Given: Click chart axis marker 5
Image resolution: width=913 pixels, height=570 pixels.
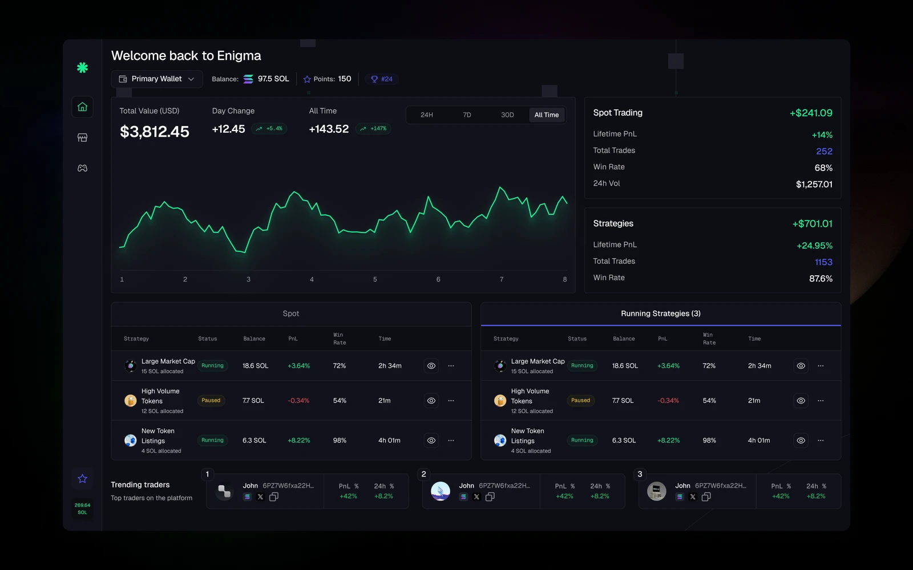Looking at the screenshot, I should [375, 279].
